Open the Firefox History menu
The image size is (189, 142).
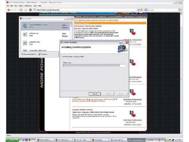21,6
